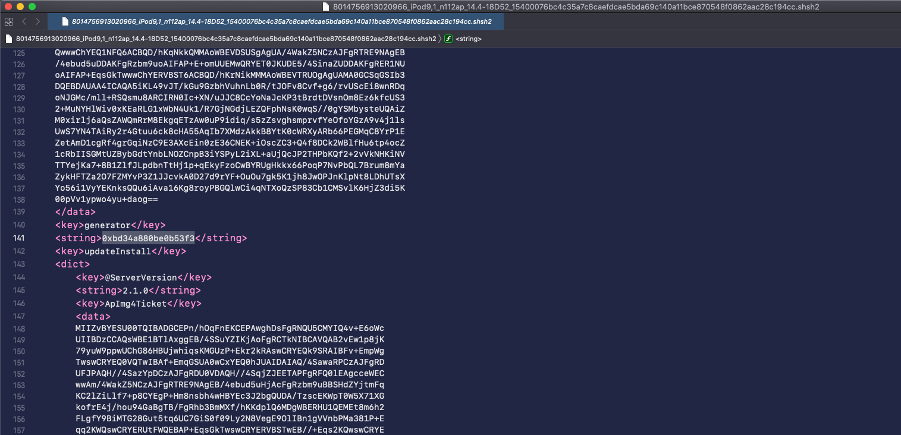The image size is (901, 435).
Task: Click the ApImg4Ticket key text
Action: pyautogui.click(x=136, y=304)
